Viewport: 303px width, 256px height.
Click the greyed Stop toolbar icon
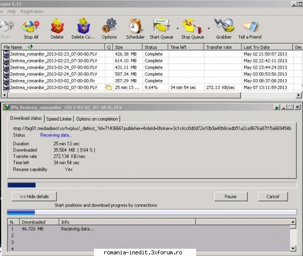tap(7, 27)
